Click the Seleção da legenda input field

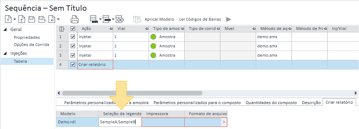[120, 122]
